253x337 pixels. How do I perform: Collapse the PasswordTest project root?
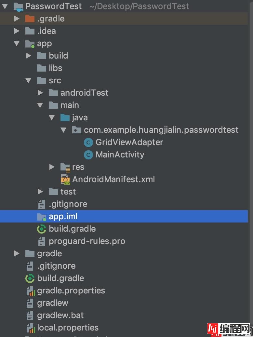click(x=5, y=6)
